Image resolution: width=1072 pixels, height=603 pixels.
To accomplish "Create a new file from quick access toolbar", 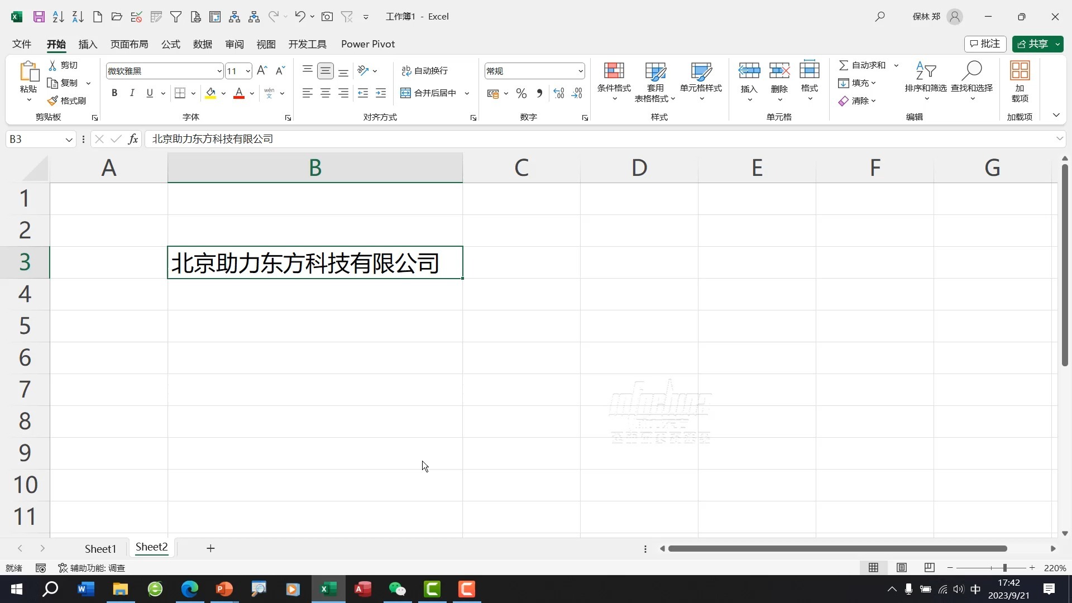I will coord(98,17).
